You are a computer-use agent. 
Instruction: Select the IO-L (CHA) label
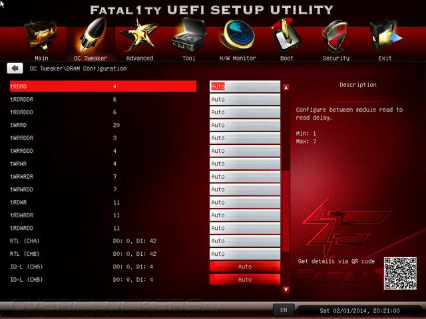(27, 266)
